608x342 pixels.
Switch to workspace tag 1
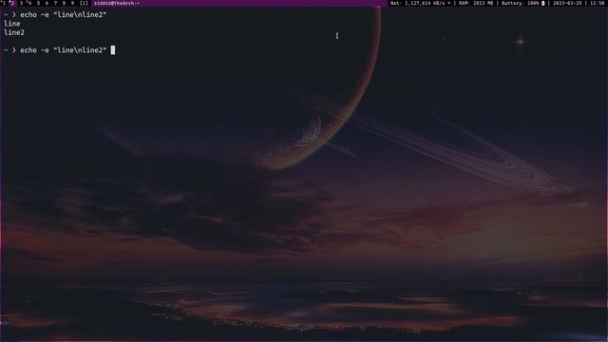pyautogui.click(x=4, y=3)
